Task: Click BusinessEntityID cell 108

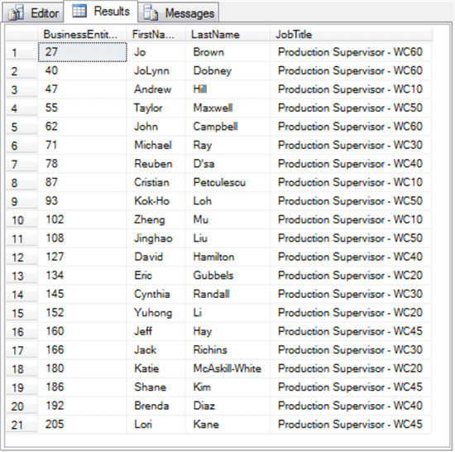Action: point(83,238)
